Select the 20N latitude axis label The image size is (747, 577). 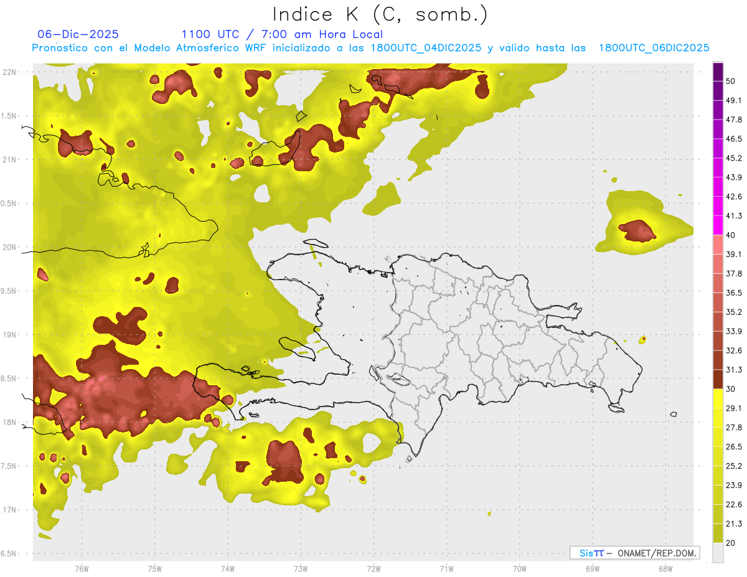click(9, 247)
